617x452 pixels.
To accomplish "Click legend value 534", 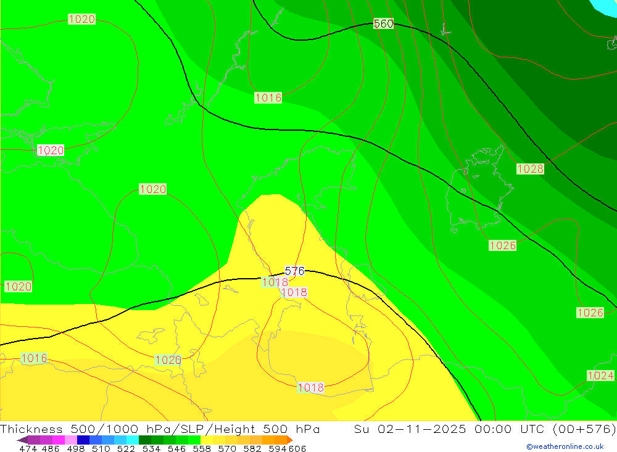I will (152, 448).
